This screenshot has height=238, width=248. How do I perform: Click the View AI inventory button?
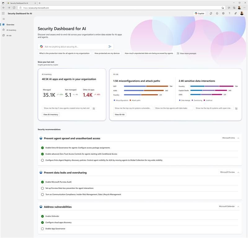click(x=51, y=114)
